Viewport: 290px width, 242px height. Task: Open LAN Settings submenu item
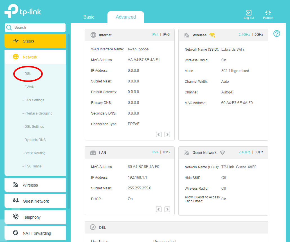(33, 100)
